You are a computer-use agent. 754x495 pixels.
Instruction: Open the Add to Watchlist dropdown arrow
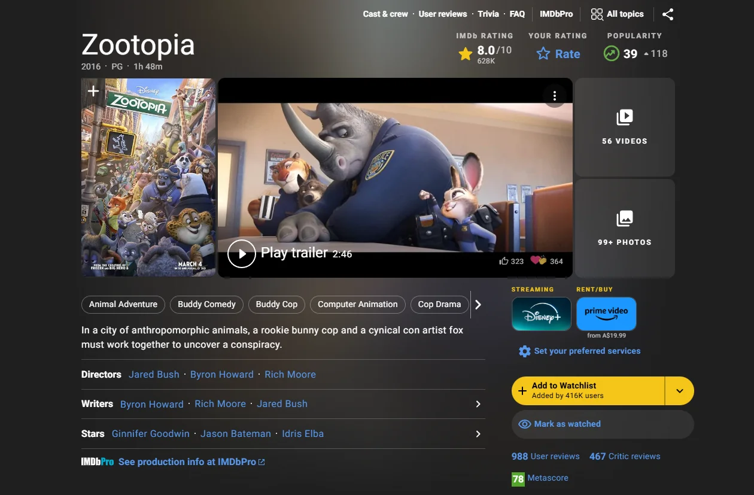click(680, 390)
